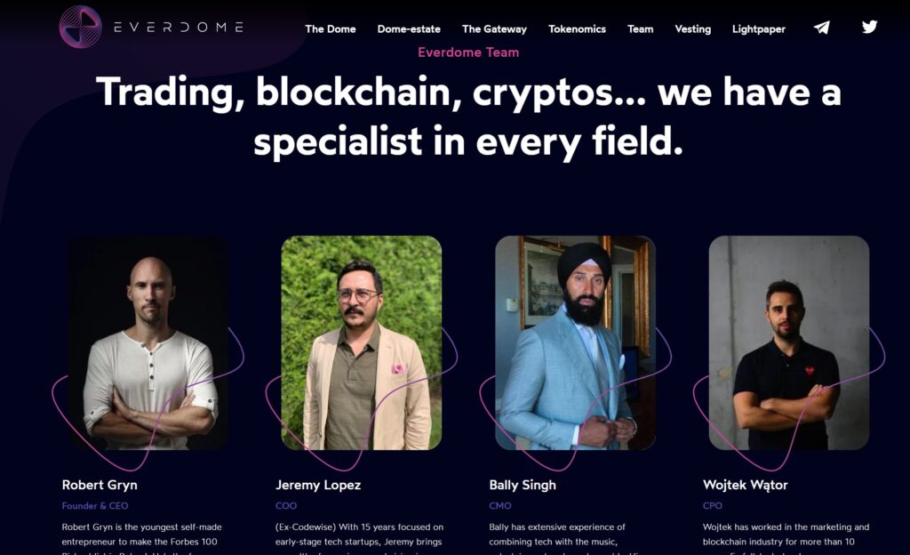Open the Telegram paper-plane icon
Screen dimensions: 910x555
coord(821,28)
